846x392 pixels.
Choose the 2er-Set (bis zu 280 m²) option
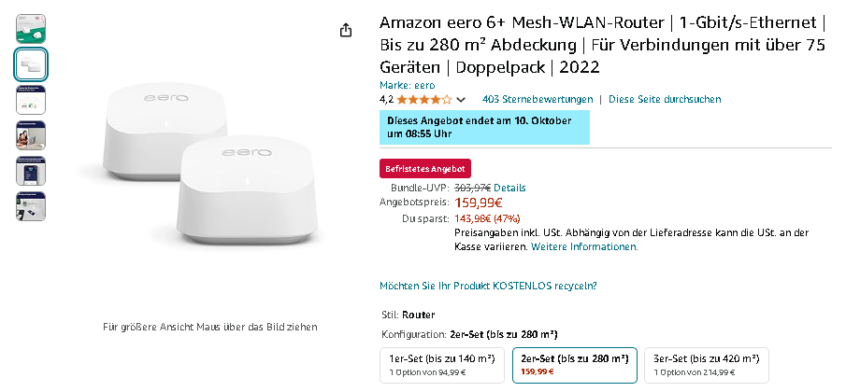575,365
